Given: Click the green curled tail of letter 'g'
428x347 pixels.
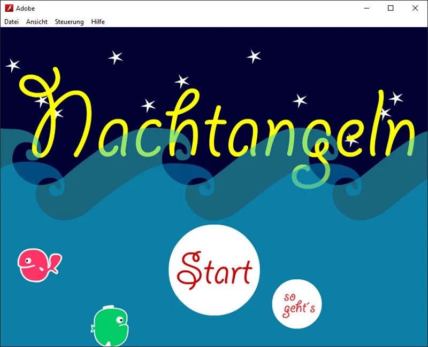Looking at the screenshot, I should tap(306, 177).
